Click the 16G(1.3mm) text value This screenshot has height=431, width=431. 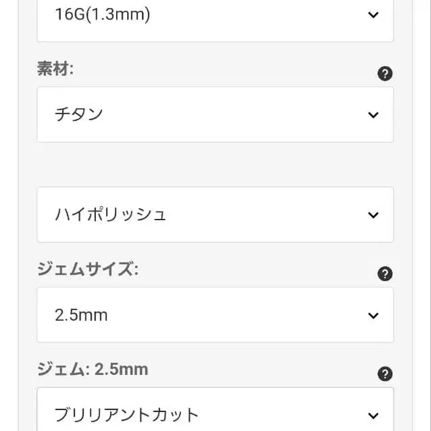pyautogui.click(x=103, y=14)
